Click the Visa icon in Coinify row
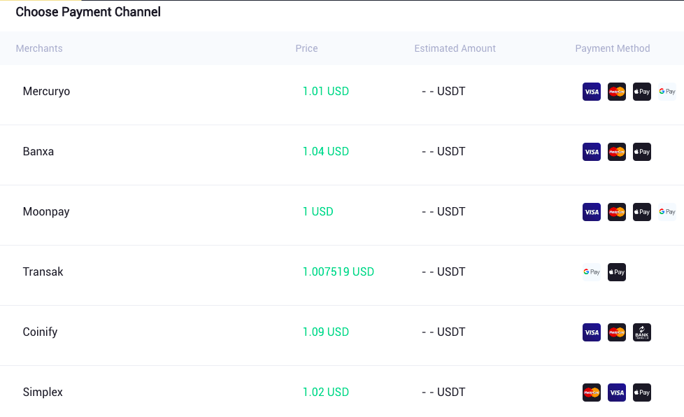Screen dimensions: 684x417 tap(591, 332)
